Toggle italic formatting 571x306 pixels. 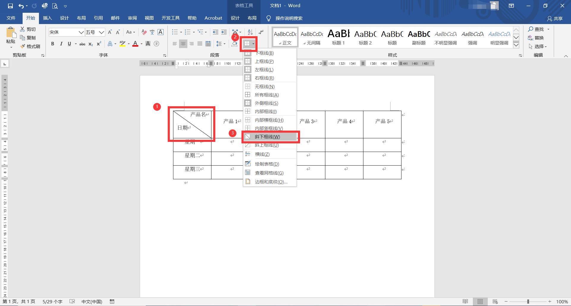(x=61, y=44)
